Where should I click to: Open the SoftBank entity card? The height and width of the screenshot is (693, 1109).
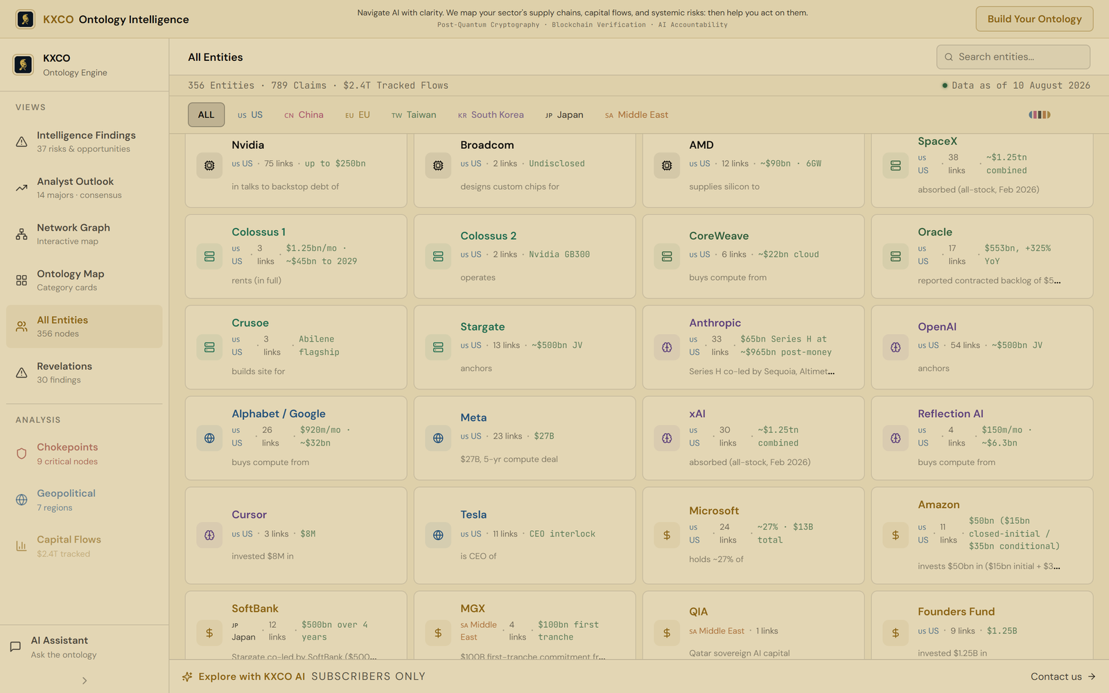[296, 625]
